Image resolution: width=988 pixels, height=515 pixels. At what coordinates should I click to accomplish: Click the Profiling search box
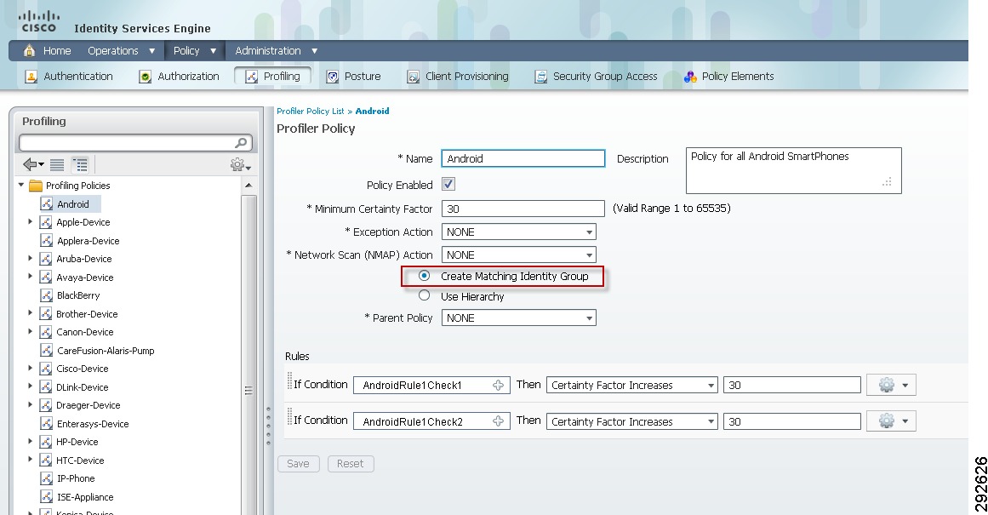pyautogui.click(x=135, y=143)
